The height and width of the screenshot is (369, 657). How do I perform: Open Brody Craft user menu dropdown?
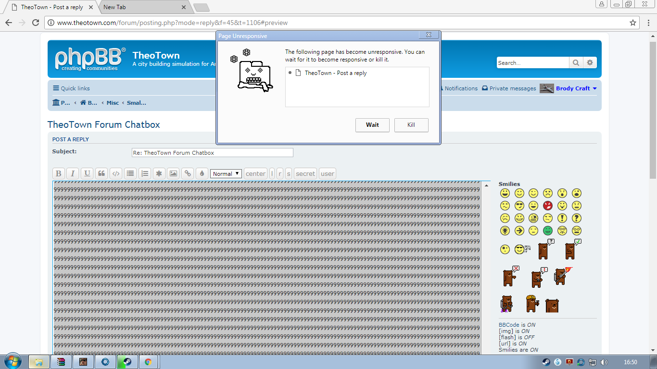576,88
